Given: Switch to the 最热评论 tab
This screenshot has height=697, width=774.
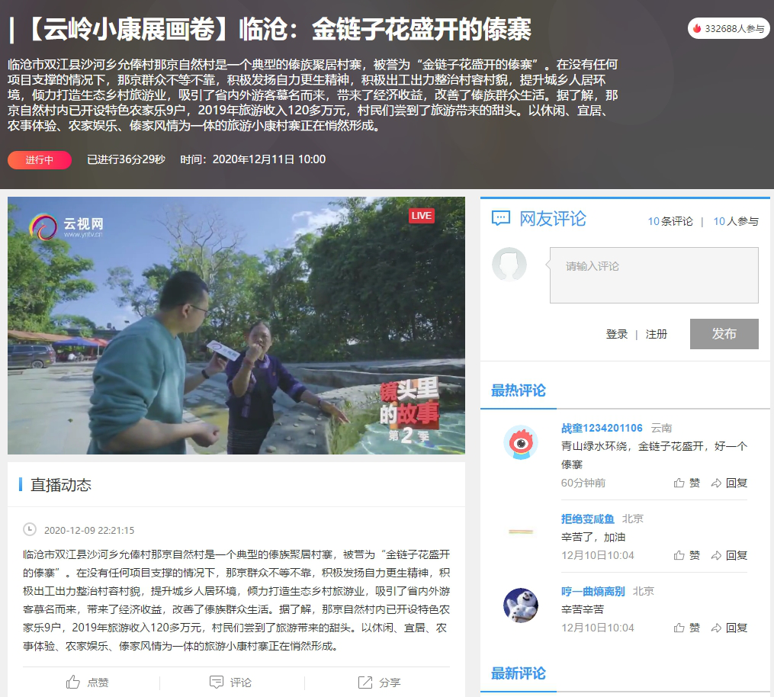Looking at the screenshot, I should [x=519, y=390].
